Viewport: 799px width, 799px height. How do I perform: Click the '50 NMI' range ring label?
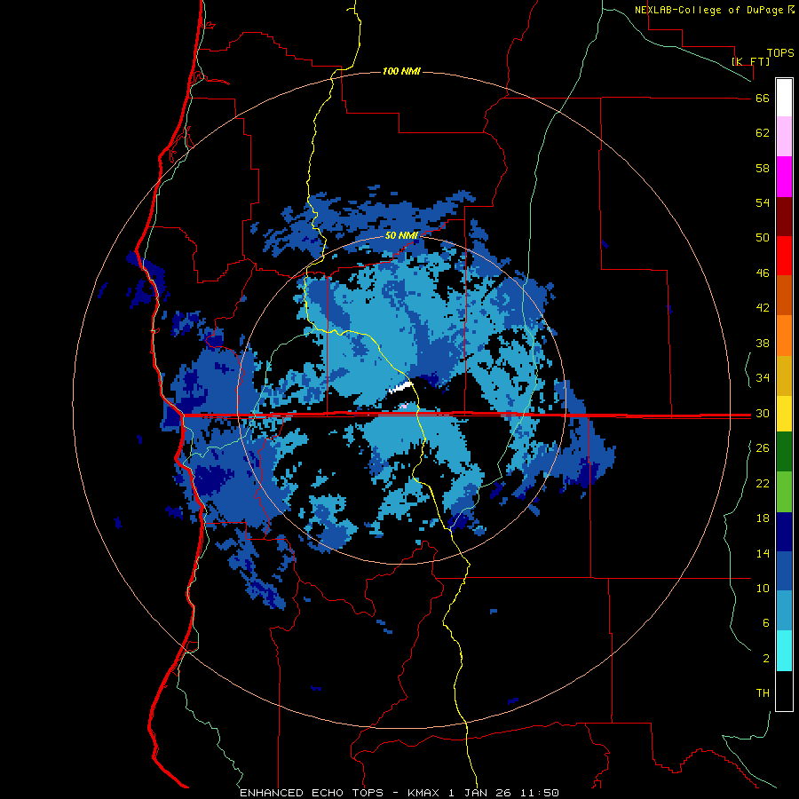click(x=401, y=235)
